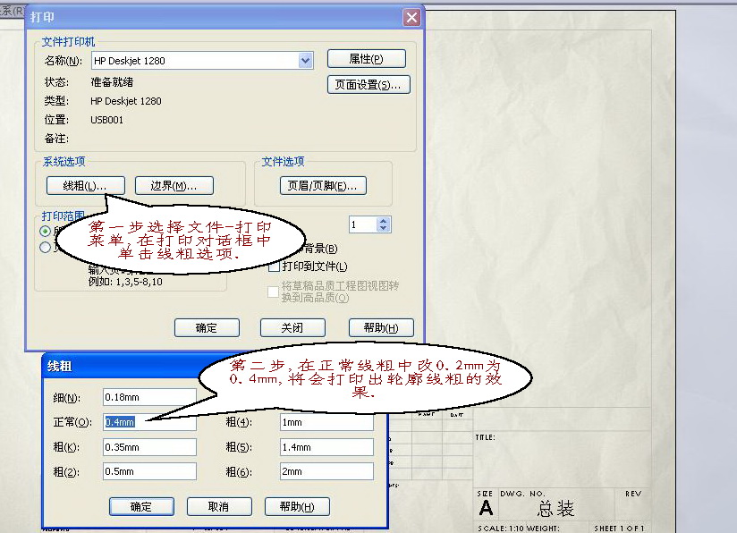Close the 打印 dialog with the X button
The width and height of the screenshot is (737, 533).
coord(411,18)
